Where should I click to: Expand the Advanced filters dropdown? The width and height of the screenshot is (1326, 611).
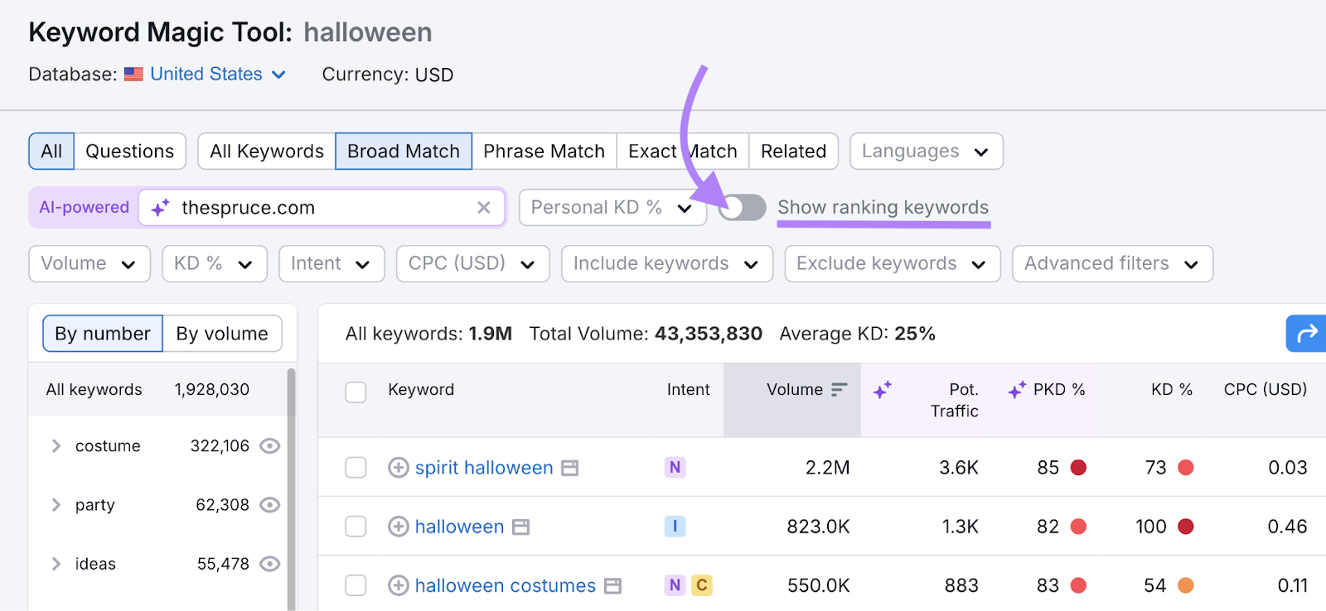pos(1111,264)
